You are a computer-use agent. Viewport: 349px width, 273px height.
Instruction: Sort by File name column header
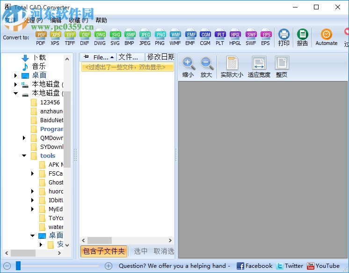(x=98, y=57)
